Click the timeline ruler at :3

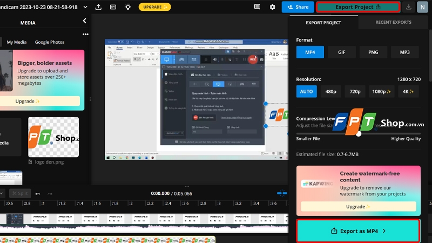coord(219,204)
